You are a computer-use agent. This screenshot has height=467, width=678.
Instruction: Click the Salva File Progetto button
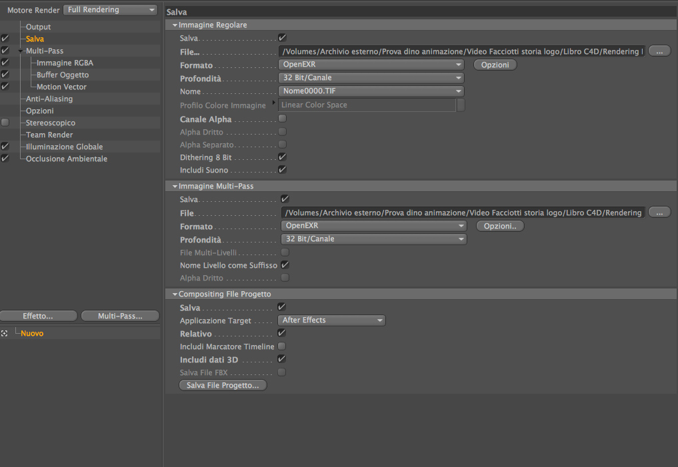[x=223, y=385]
